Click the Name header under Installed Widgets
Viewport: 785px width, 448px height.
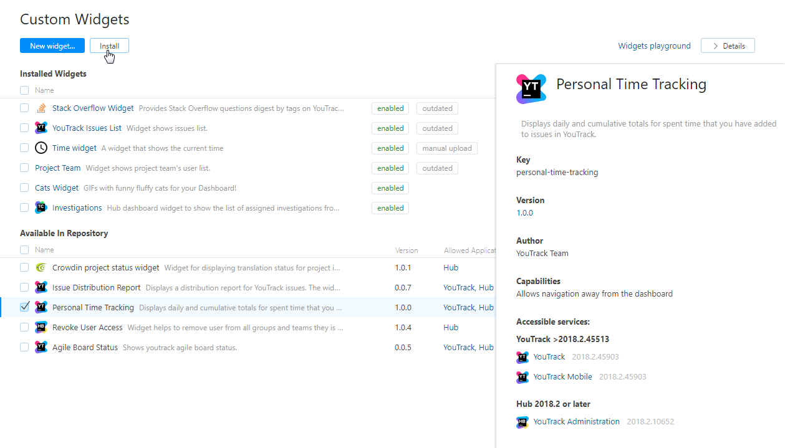[x=44, y=91]
